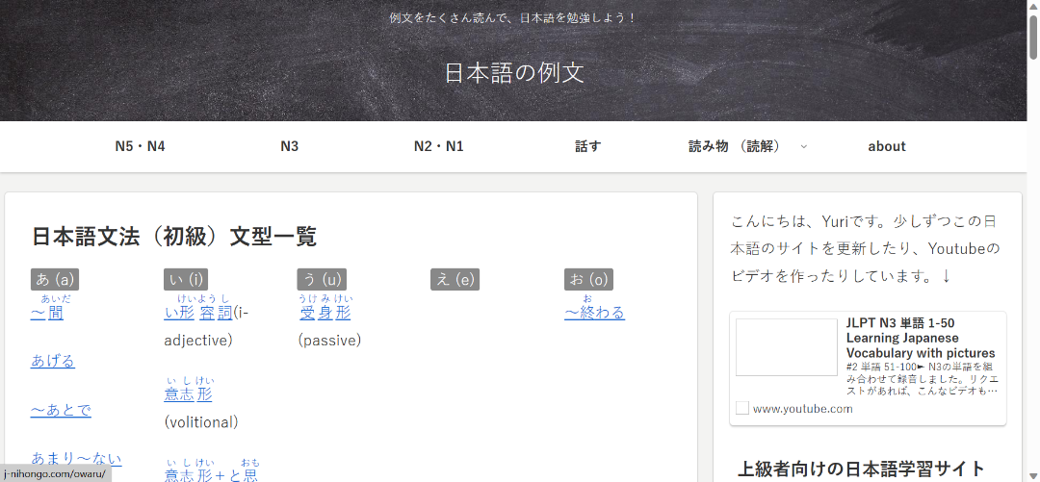Open the ～終わる grammar link
This screenshot has height=482, width=1040.
click(x=595, y=313)
